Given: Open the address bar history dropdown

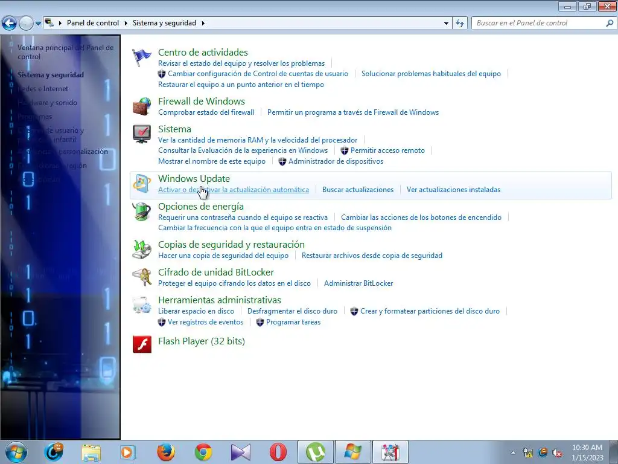Looking at the screenshot, I should [x=446, y=24].
